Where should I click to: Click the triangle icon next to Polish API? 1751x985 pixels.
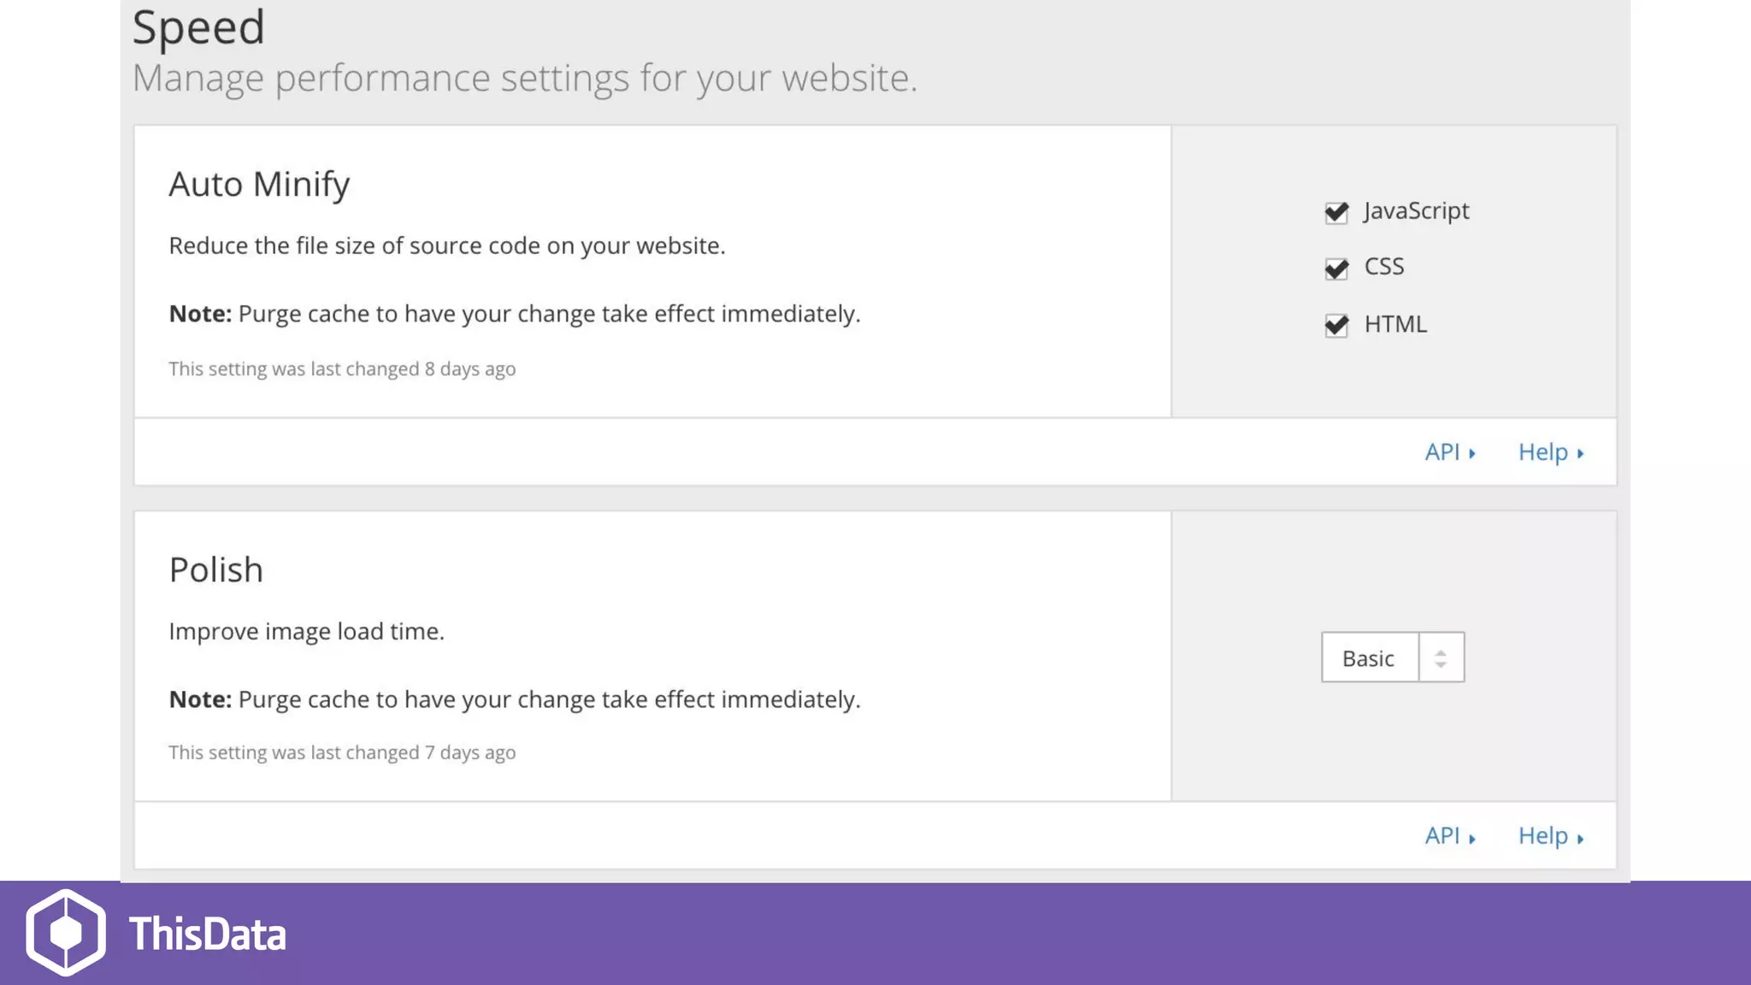click(x=1472, y=839)
